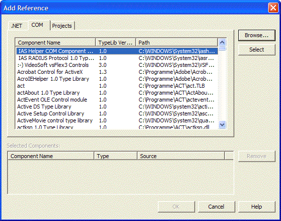Select Active DS Type Library row
The width and height of the screenshot is (281, 221).
tap(117, 107)
